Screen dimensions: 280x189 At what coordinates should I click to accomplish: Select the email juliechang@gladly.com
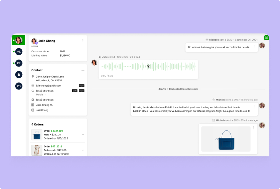49,86
